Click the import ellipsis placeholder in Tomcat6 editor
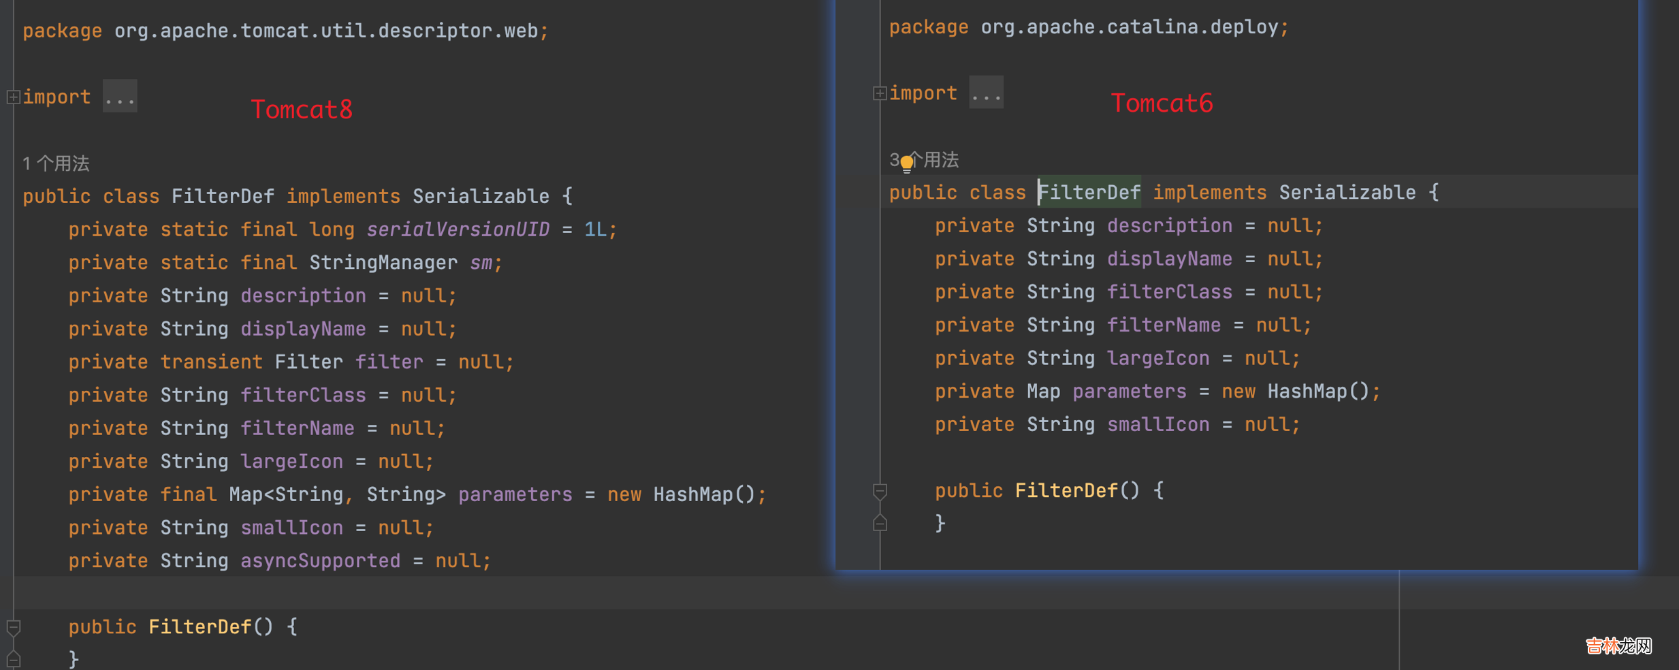 (987, 93)
